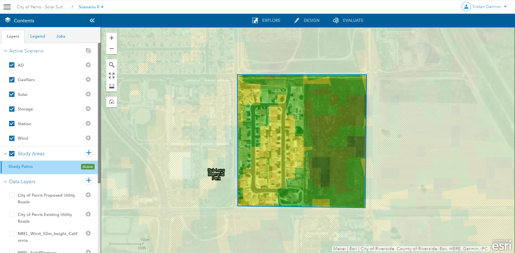
Task: Open the measure ruler tool
Action: pos(112,86)
